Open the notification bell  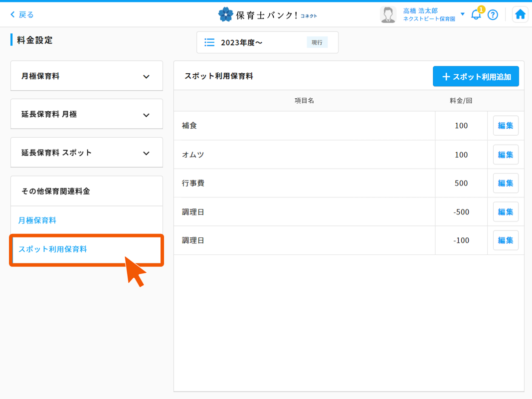[476, 14]
